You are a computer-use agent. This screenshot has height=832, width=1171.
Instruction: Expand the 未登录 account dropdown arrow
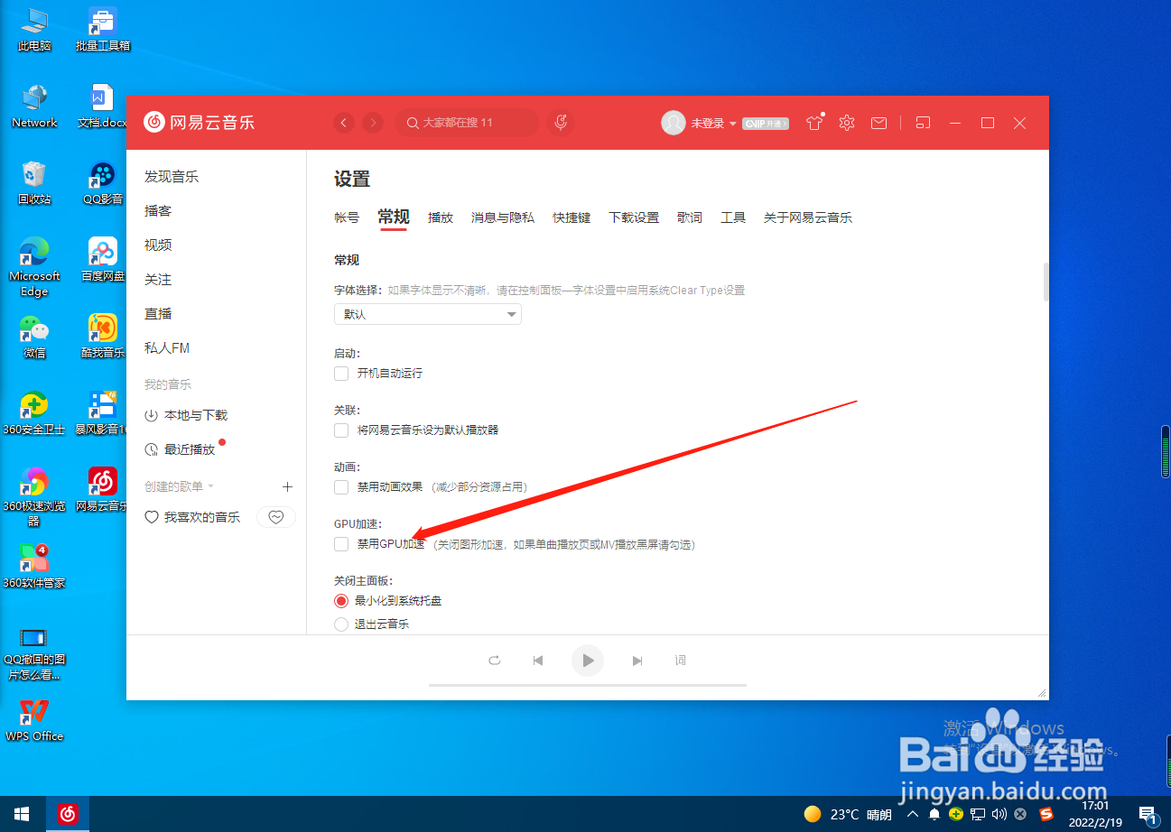[733, 124]
